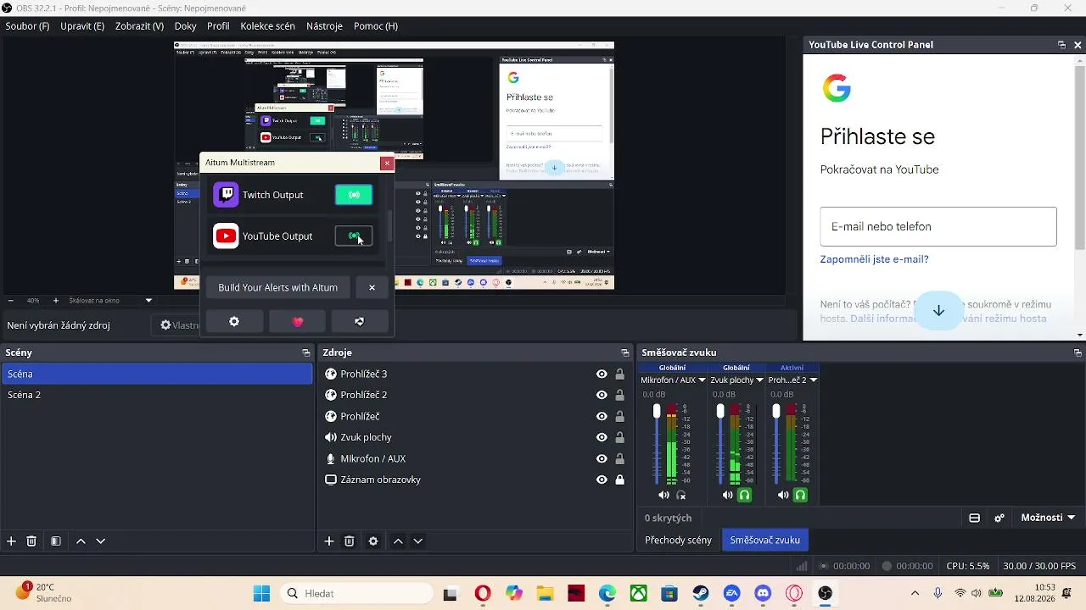Open the Doky menu
Screen dimensions: 1086x610
[186, 26]
